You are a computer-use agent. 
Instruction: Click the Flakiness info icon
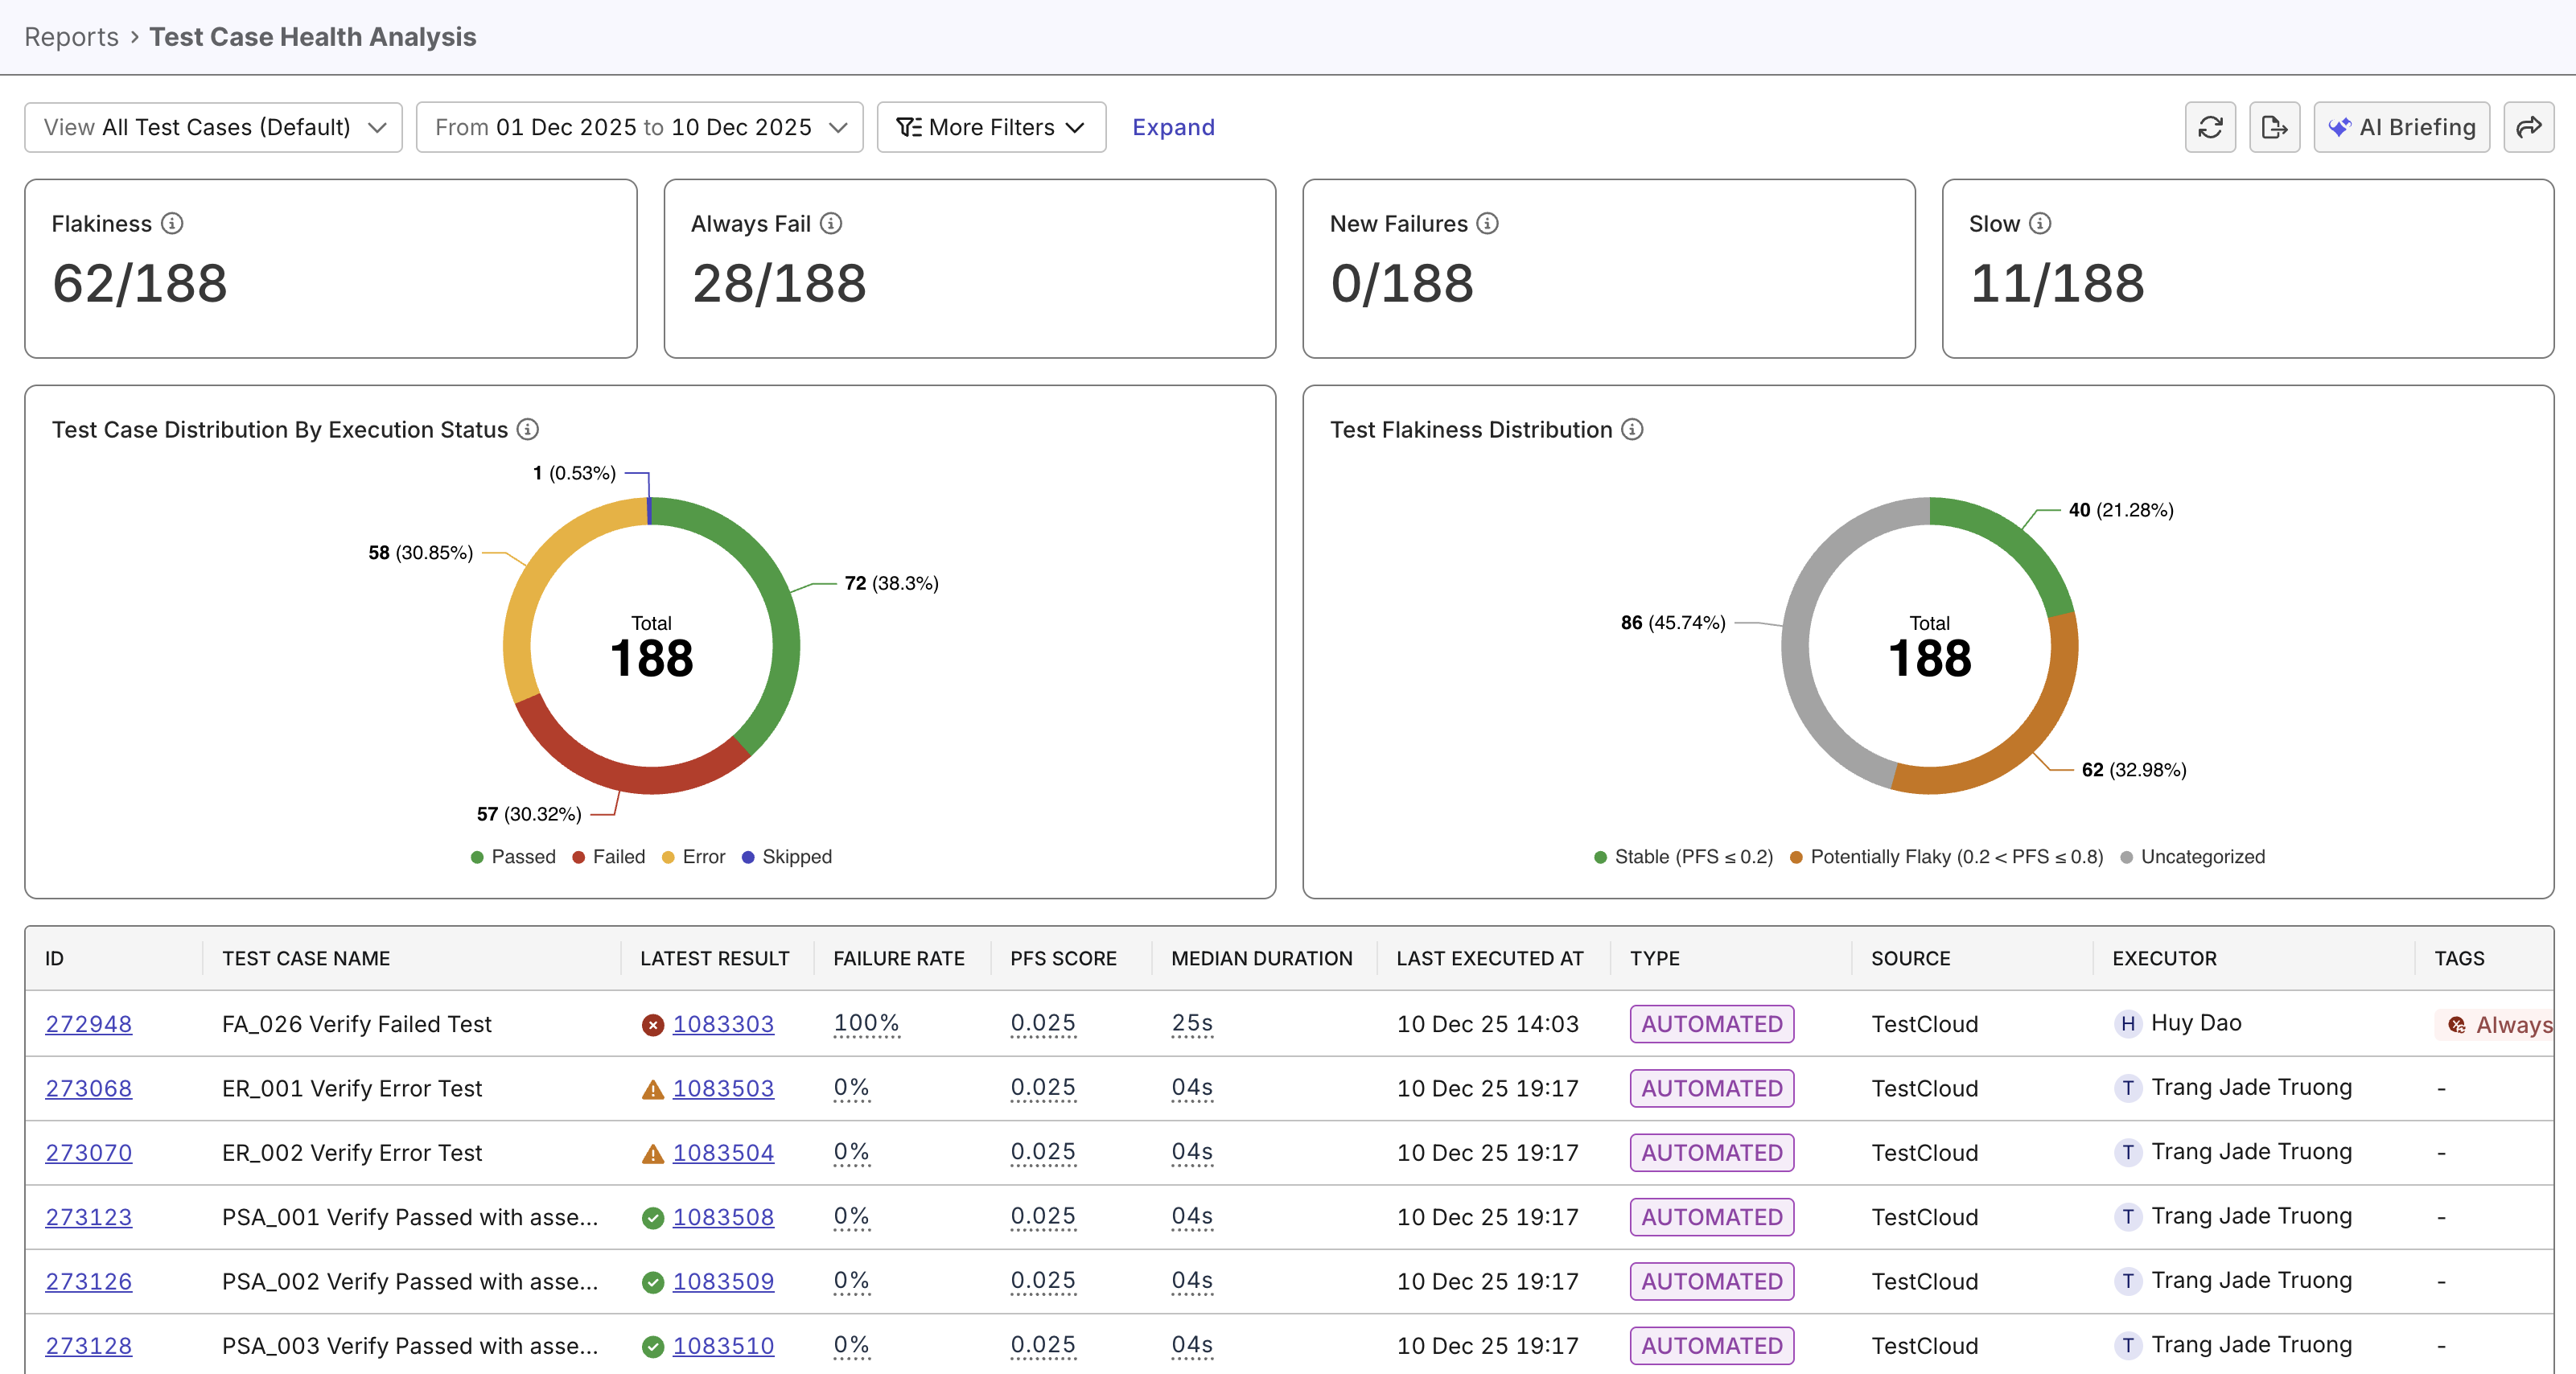172,223
